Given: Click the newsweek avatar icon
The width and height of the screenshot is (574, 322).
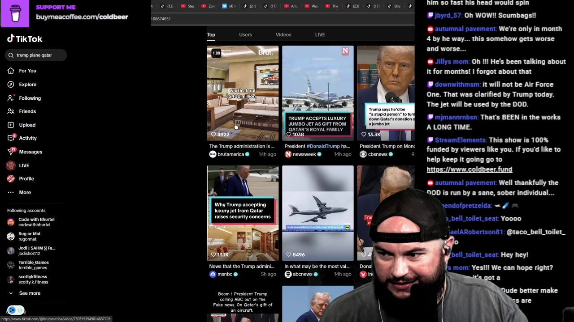Looking at the screenshot, I should click(288, 154).
